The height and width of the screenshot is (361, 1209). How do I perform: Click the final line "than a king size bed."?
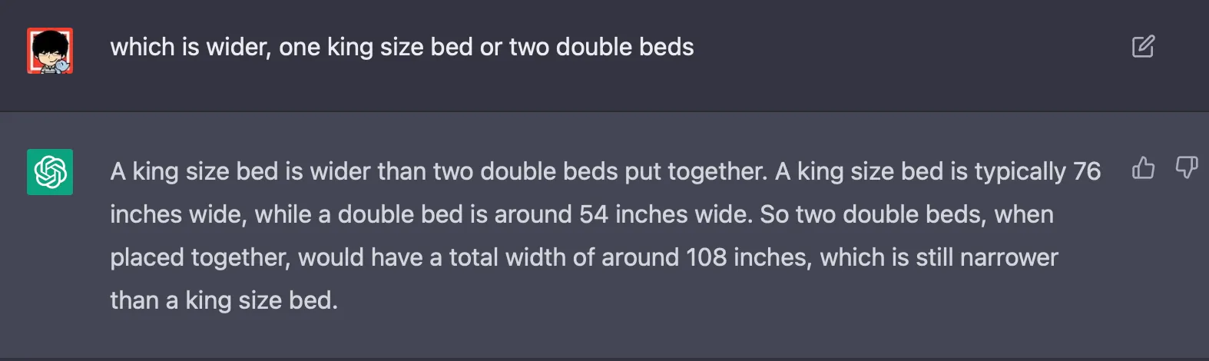click(224, 300)
